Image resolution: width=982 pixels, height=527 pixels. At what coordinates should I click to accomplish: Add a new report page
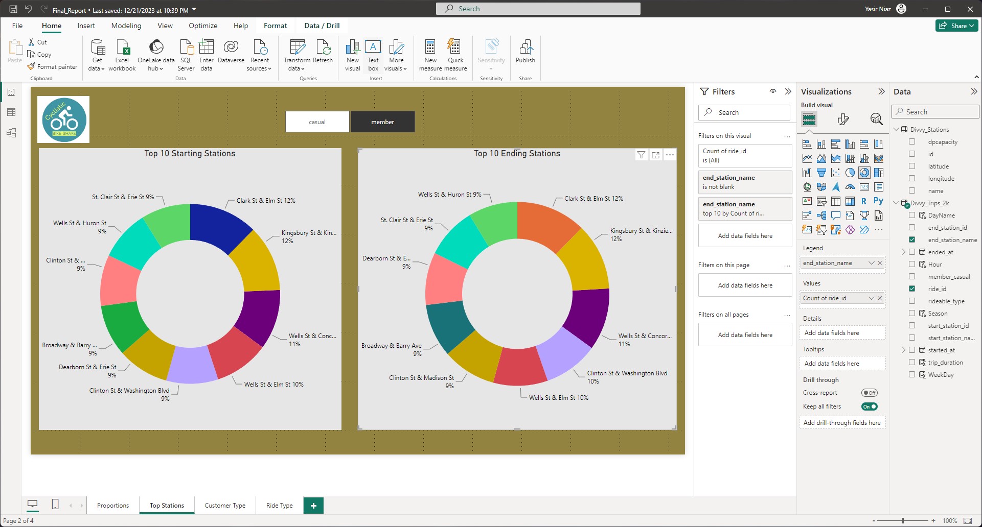(313, 506)
